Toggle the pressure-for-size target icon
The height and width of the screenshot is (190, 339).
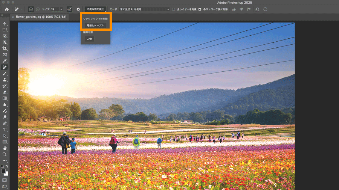pos(69,9)
